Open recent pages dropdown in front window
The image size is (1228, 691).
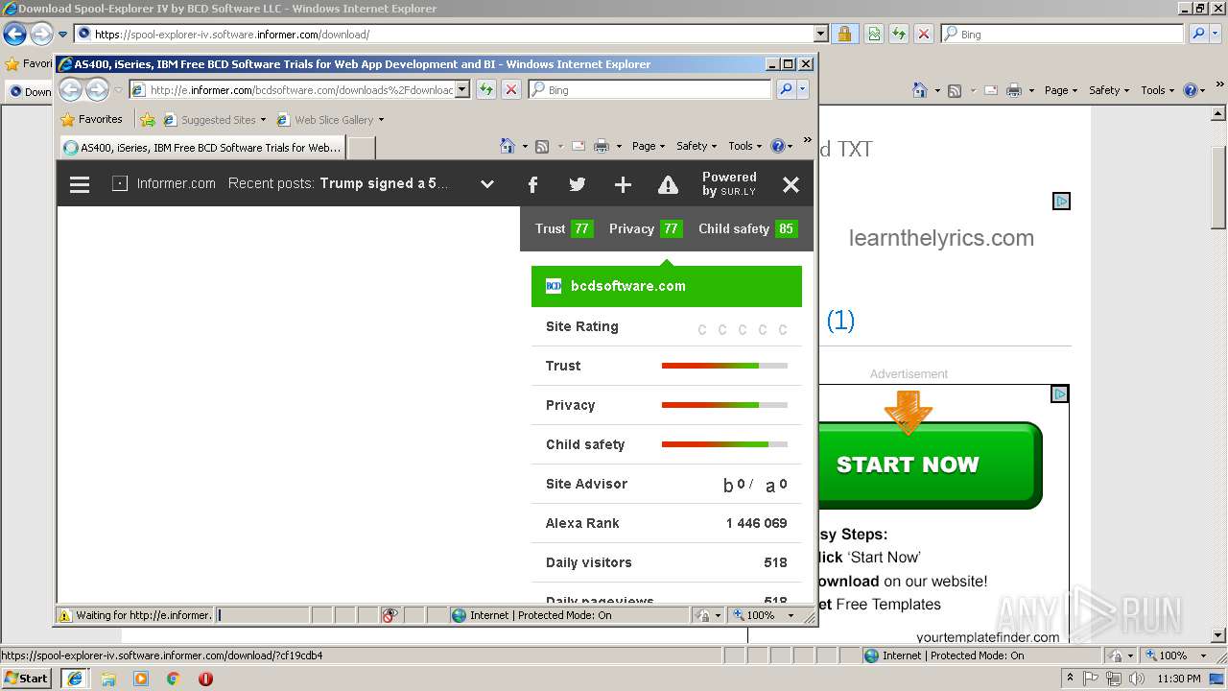point(119,90)
